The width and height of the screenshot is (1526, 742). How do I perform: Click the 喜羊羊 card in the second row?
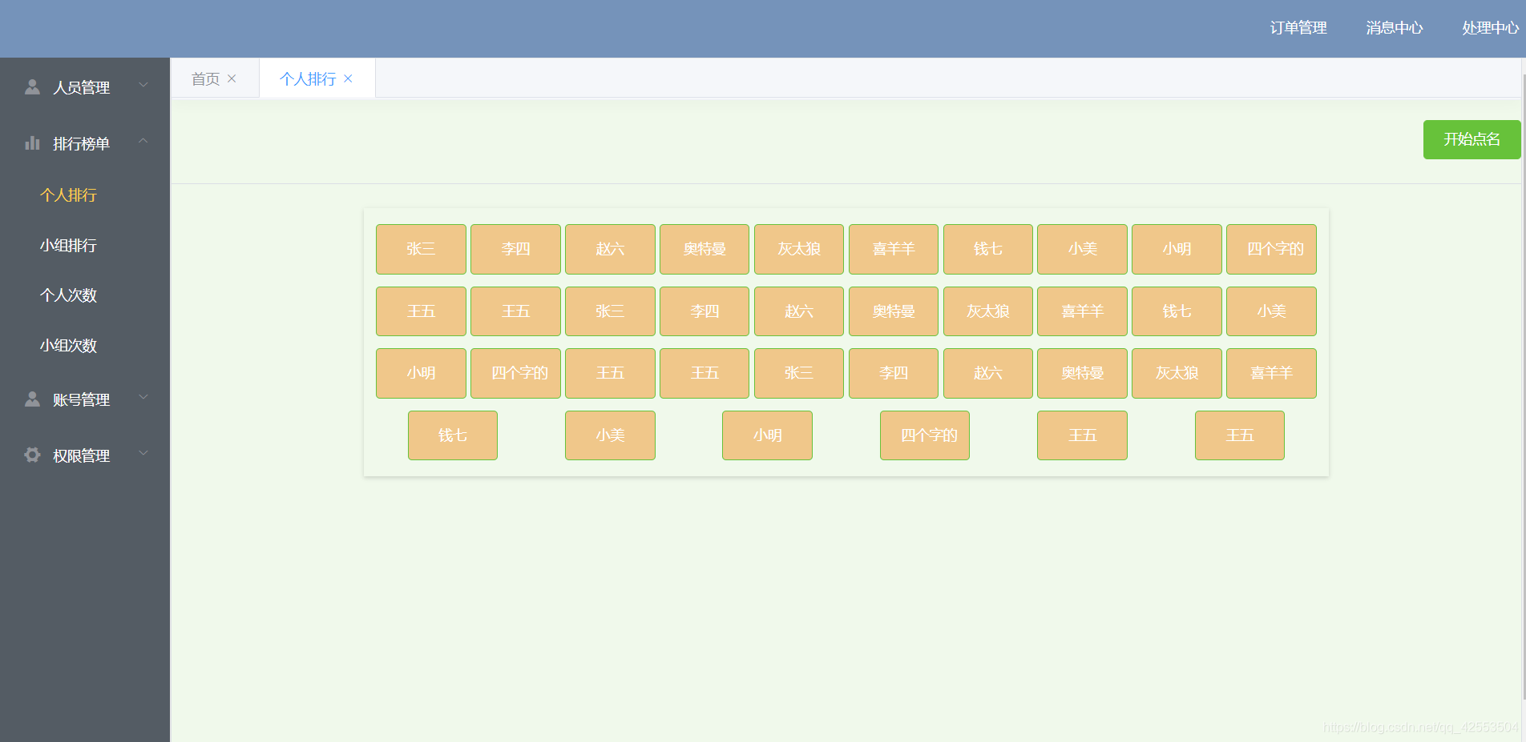[1082, 311]
